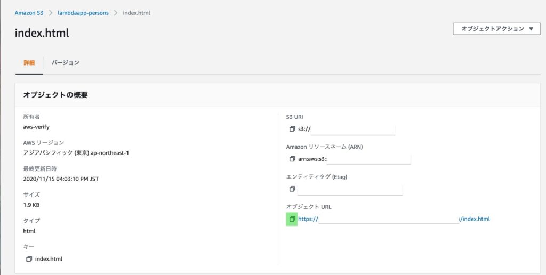Click the last modified date 2020/11/15
Image resolution: width=546 pixels, height=275 pixels.
(x=60, y=179)
